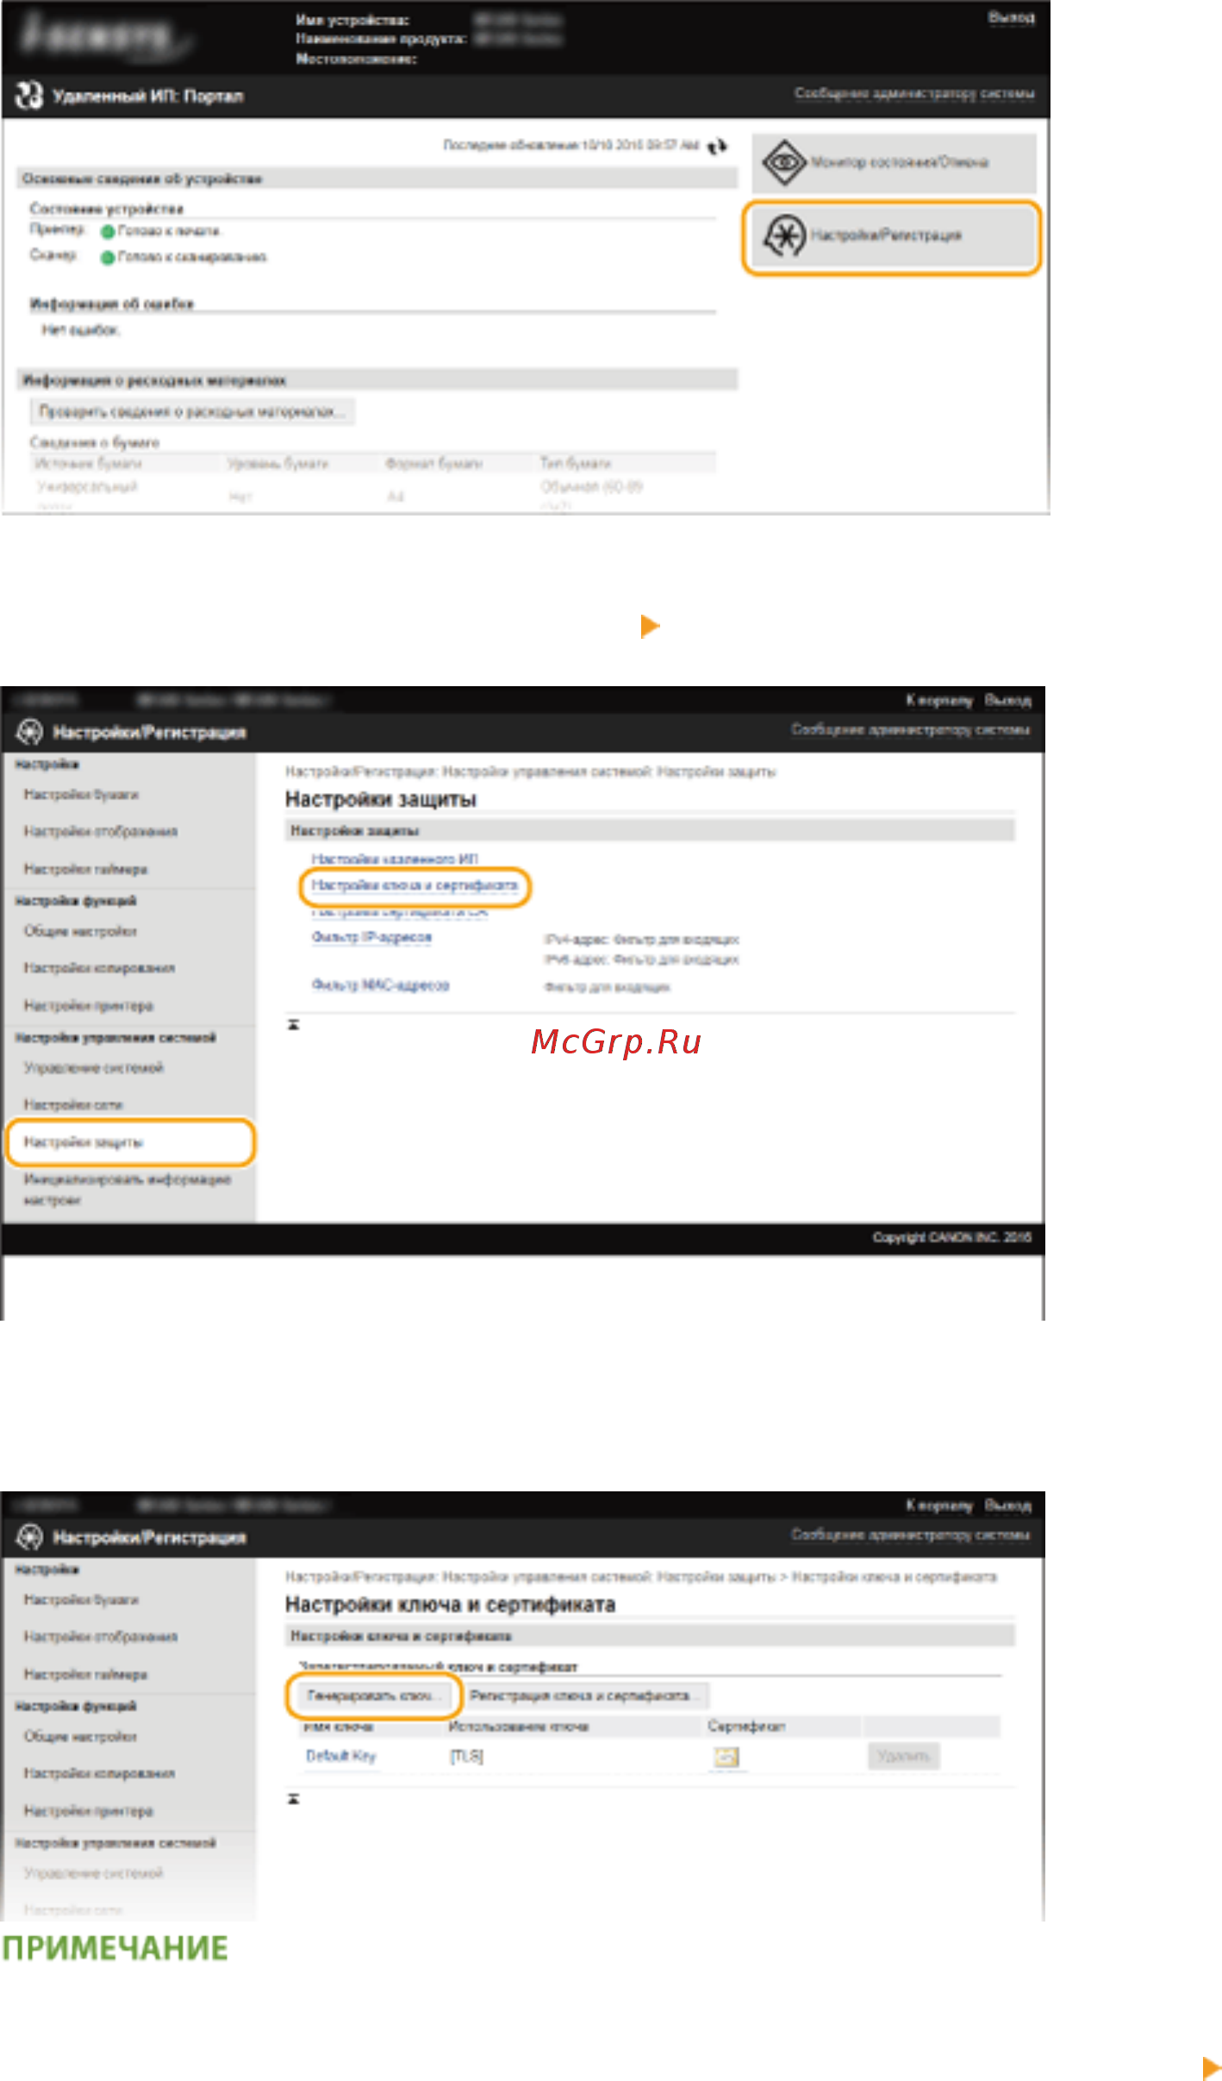This screenshot has height=2081, width=1222.
Task: Open Сообщение администратору системы on Настройки защиты page
Action: click(911, 729)
